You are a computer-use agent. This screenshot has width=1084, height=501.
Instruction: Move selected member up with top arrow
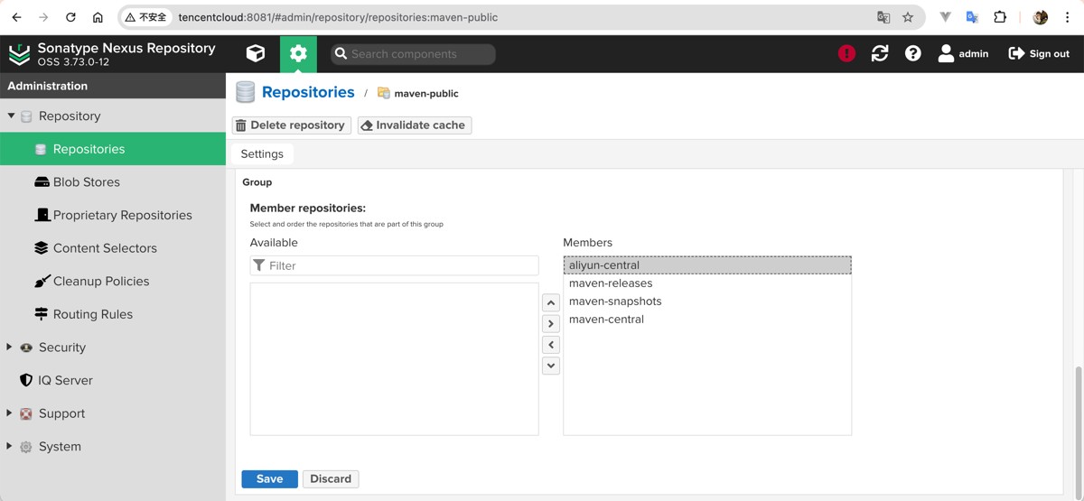pos(551,302)
